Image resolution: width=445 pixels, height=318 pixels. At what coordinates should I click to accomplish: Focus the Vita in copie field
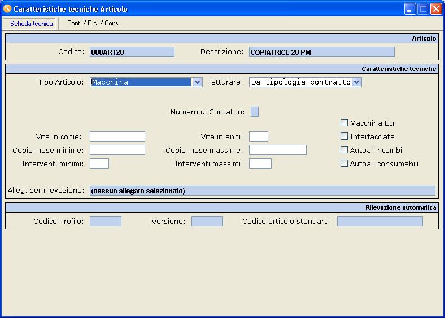(x=117, y=136)
